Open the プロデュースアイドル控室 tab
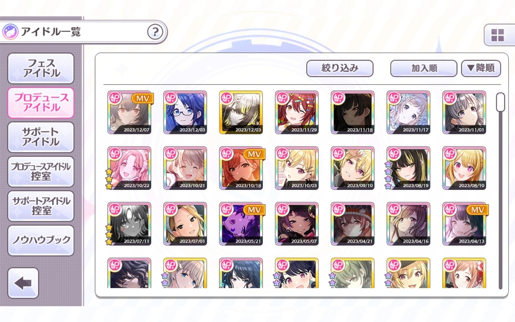Viewport: 515px width, 322px height. pyautogui.click(x=41, y=171)
